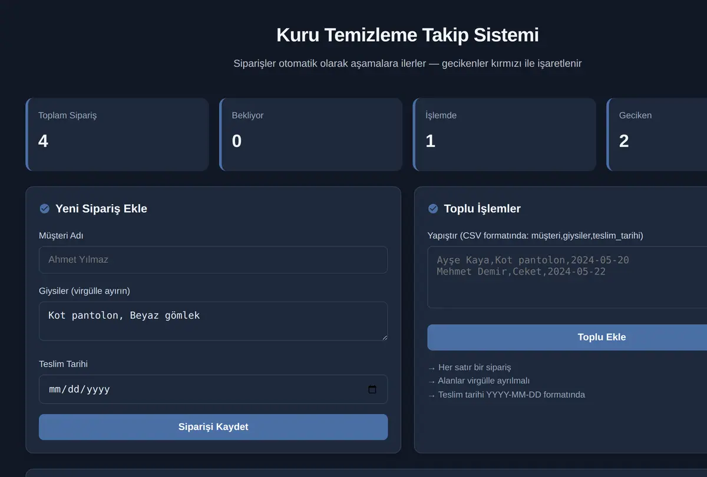Screen dimensions: 707x477
Task: Click the value 0 under Bekliyor
Action: (237, 141)
